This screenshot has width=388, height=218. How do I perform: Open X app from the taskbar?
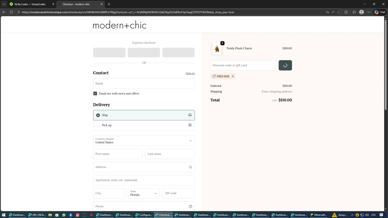(x=85, y=215)
